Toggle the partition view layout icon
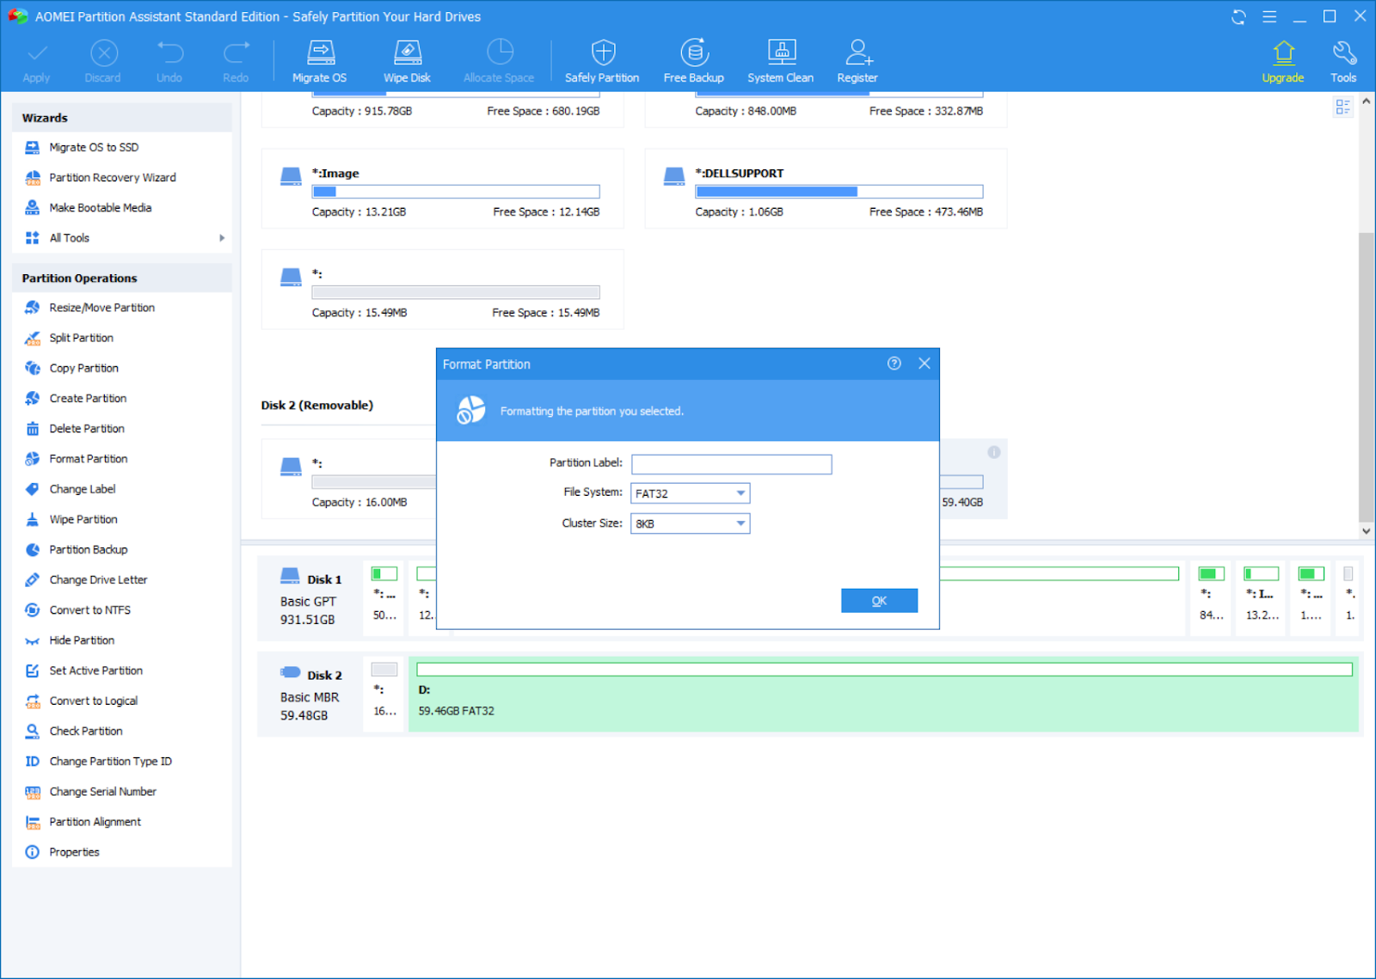The image size is (1376, 979). pyautogui.click(x=1342, y=107)
